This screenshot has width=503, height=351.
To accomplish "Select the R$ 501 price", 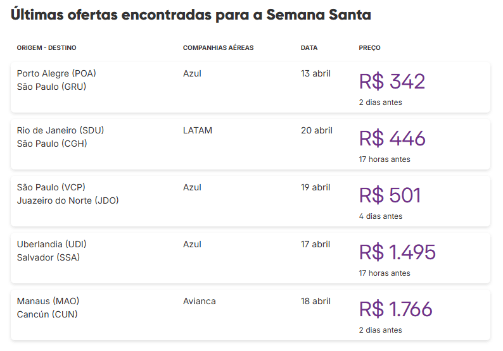I will pyautogui.click(x=390, y=195).
